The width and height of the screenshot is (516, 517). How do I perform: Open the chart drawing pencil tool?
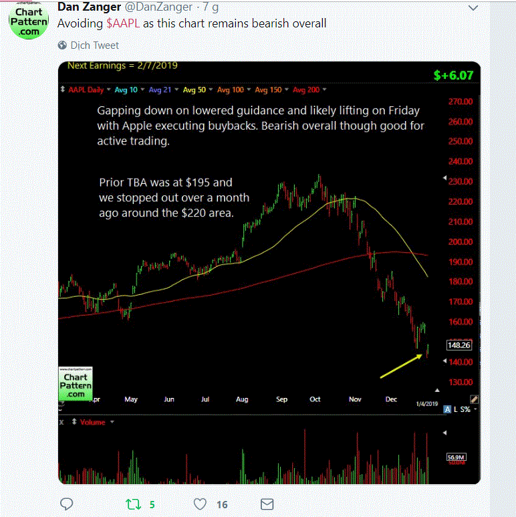click(475, 399)
